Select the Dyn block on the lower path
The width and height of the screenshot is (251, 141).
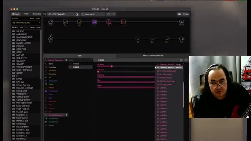point(167,39)
